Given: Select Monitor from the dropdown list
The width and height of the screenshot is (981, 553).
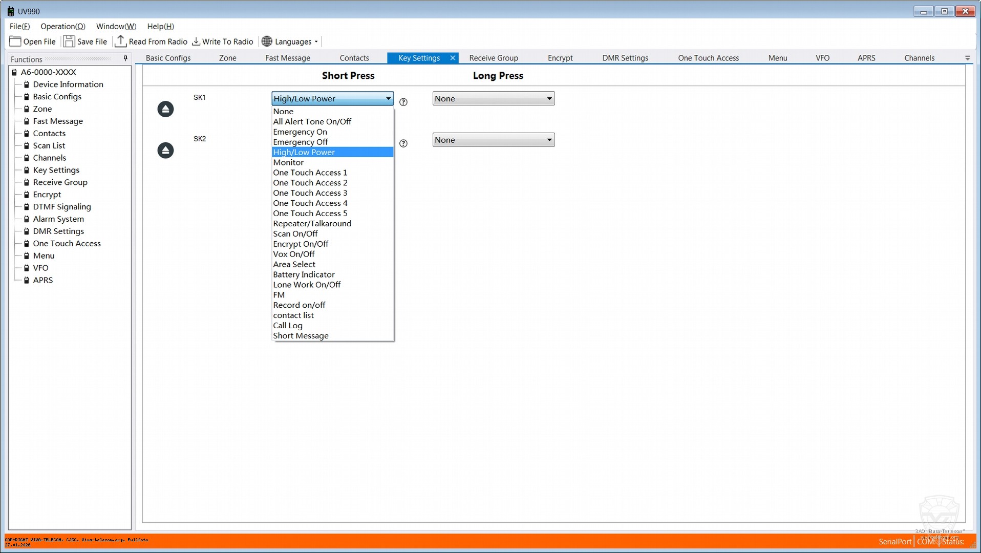Looking at the screenshot, I should tap(288, 162).
